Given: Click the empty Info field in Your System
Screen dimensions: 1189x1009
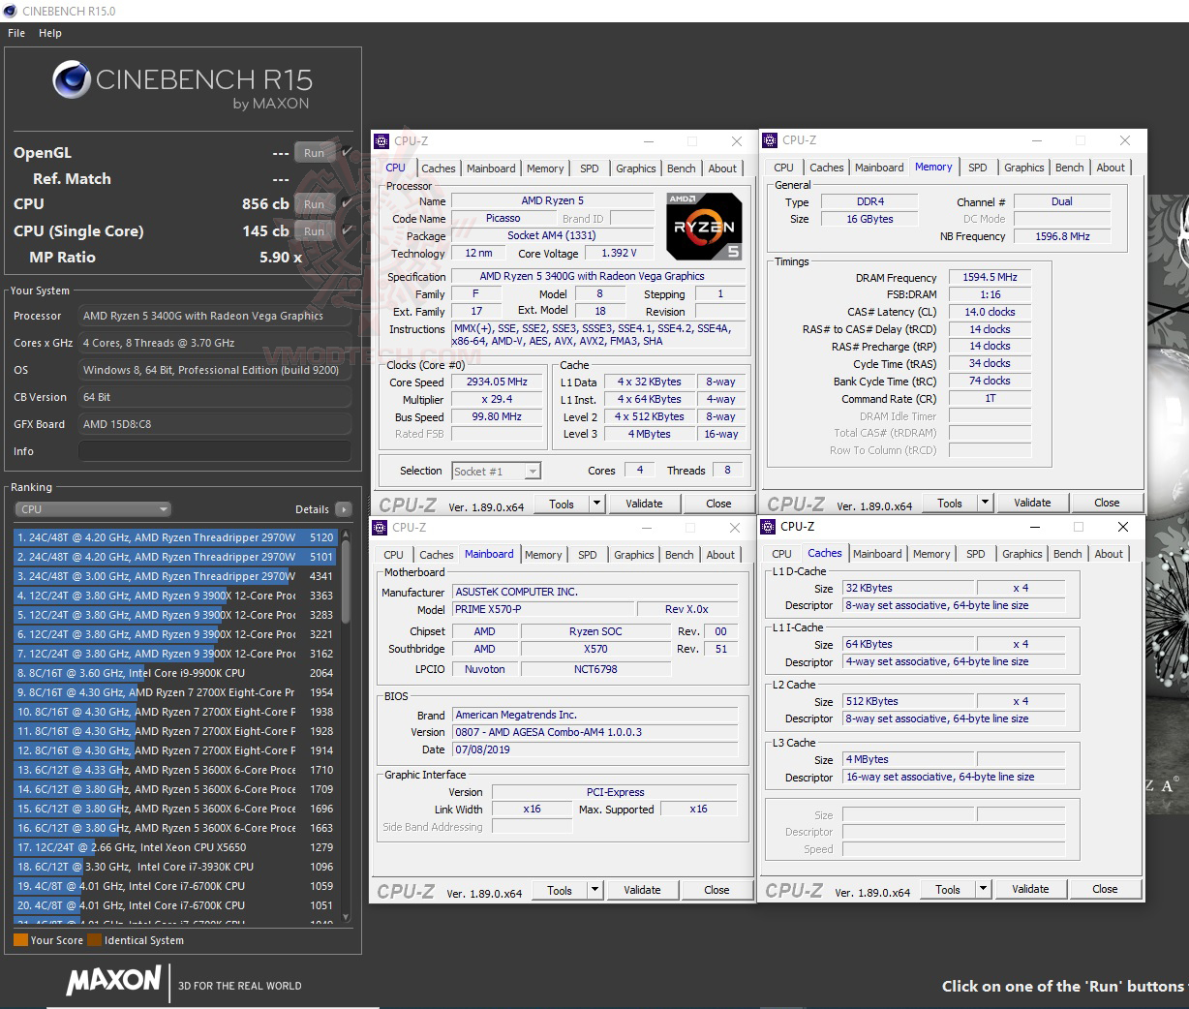Looking at the screenshot, I should (x=214, y=451).
